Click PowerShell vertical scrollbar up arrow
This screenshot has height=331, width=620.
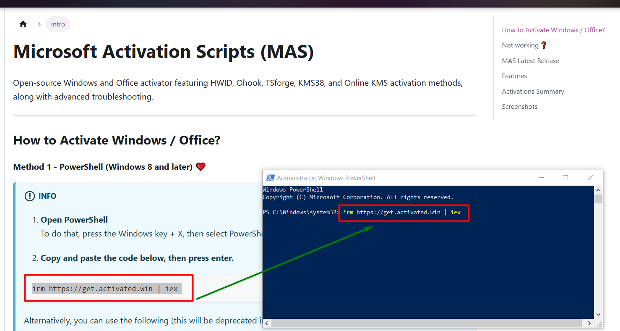[598, 190]
